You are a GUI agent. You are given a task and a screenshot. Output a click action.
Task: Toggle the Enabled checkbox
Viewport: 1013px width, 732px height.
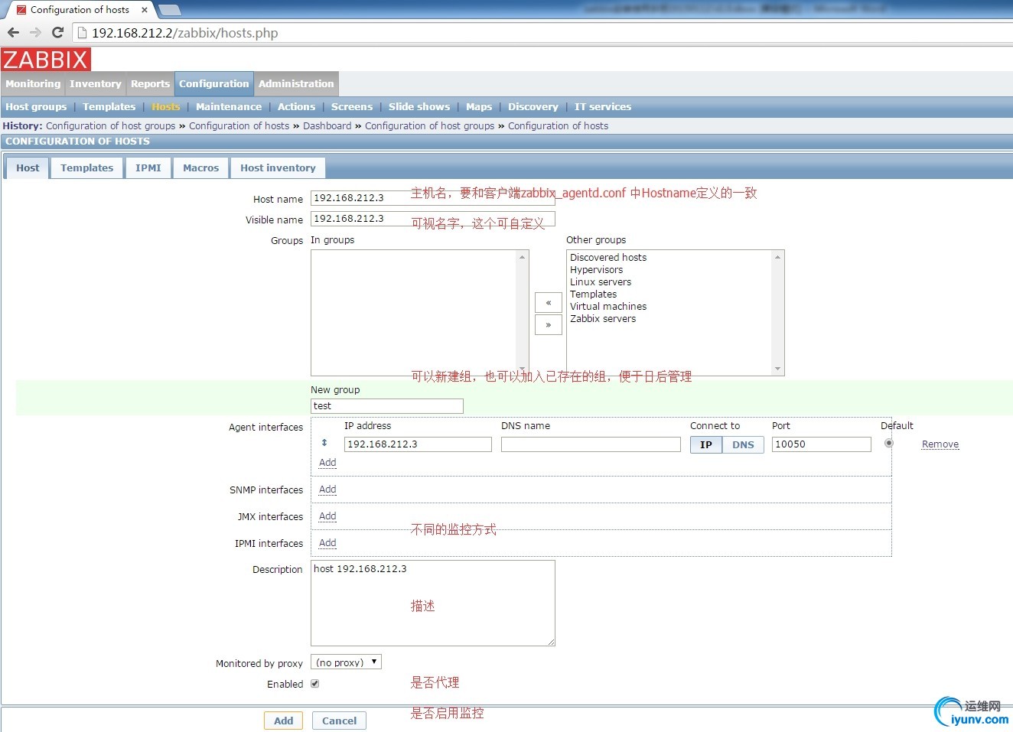pos(314,684)
